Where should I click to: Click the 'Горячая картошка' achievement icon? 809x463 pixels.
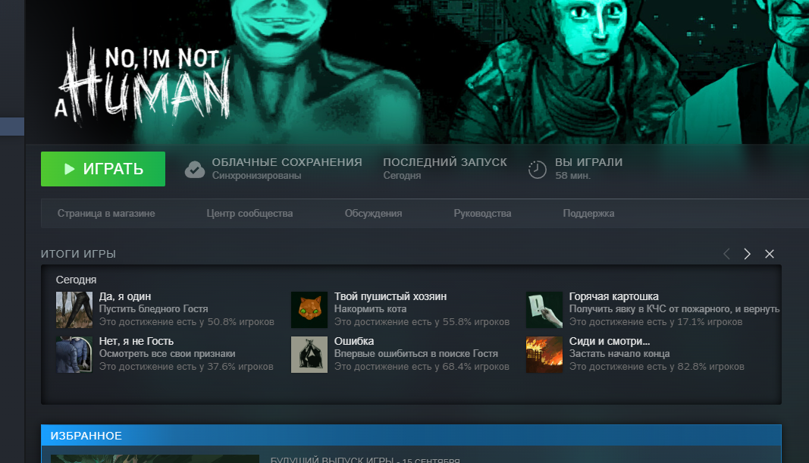click(544, 310)
